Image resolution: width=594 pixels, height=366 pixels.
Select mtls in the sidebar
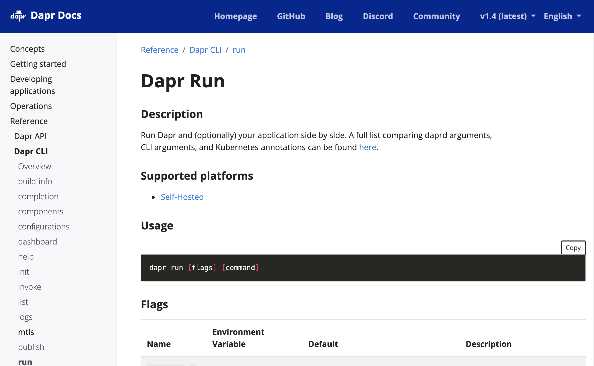[x=26, y=332]
